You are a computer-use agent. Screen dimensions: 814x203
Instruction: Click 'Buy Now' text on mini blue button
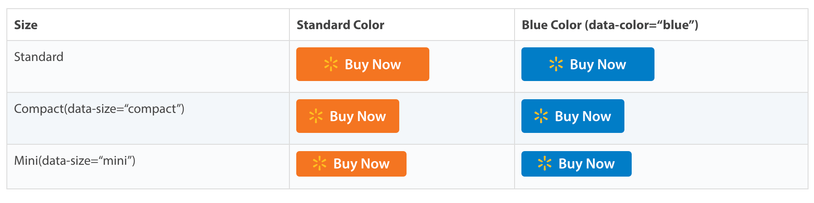coord(587,164)
